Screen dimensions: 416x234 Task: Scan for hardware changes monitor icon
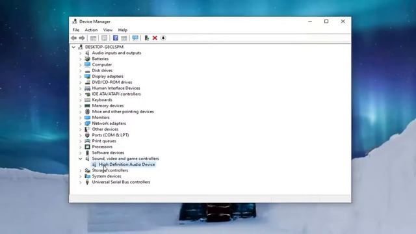click(x=135, y=38)
